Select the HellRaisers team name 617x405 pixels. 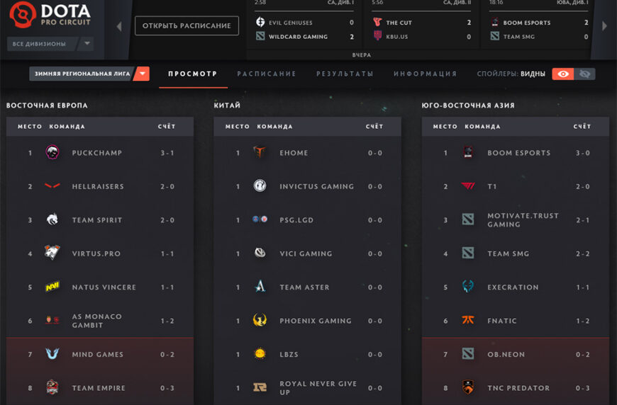[98, 186]
